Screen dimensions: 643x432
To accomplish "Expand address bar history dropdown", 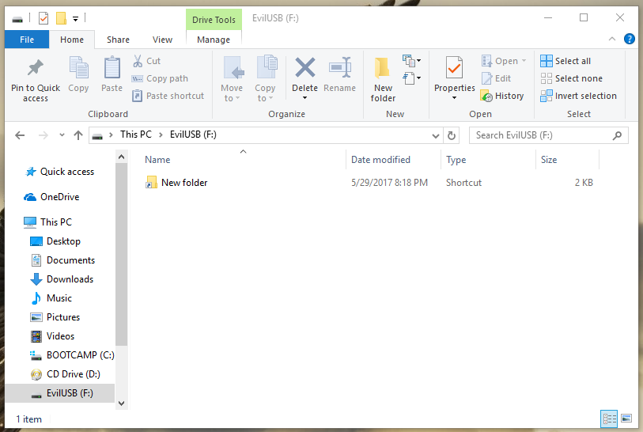I will click(x=436, y=135).
